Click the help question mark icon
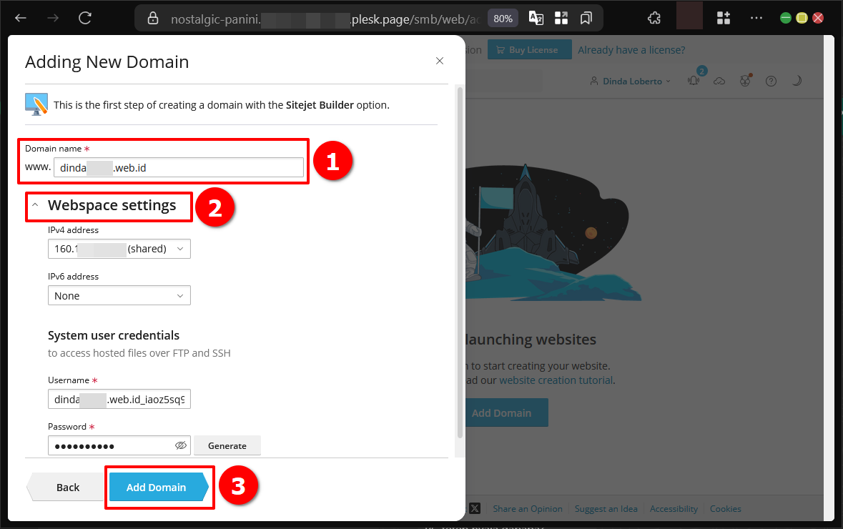The width and height of the screenshot is (843, 529). (x=771, y=81)
